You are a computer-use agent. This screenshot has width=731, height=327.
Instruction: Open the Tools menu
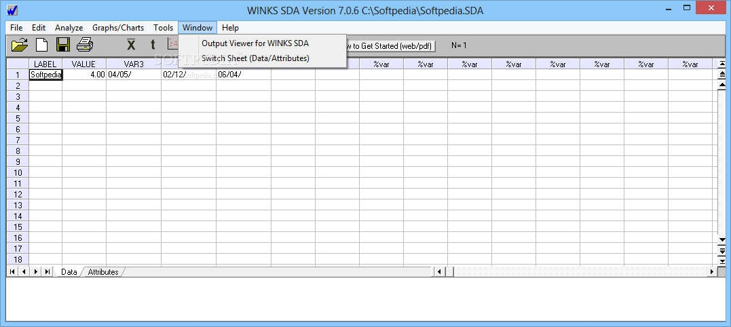(163, 28)
